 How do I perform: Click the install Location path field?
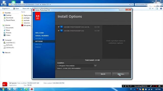(x=75, y=66)
